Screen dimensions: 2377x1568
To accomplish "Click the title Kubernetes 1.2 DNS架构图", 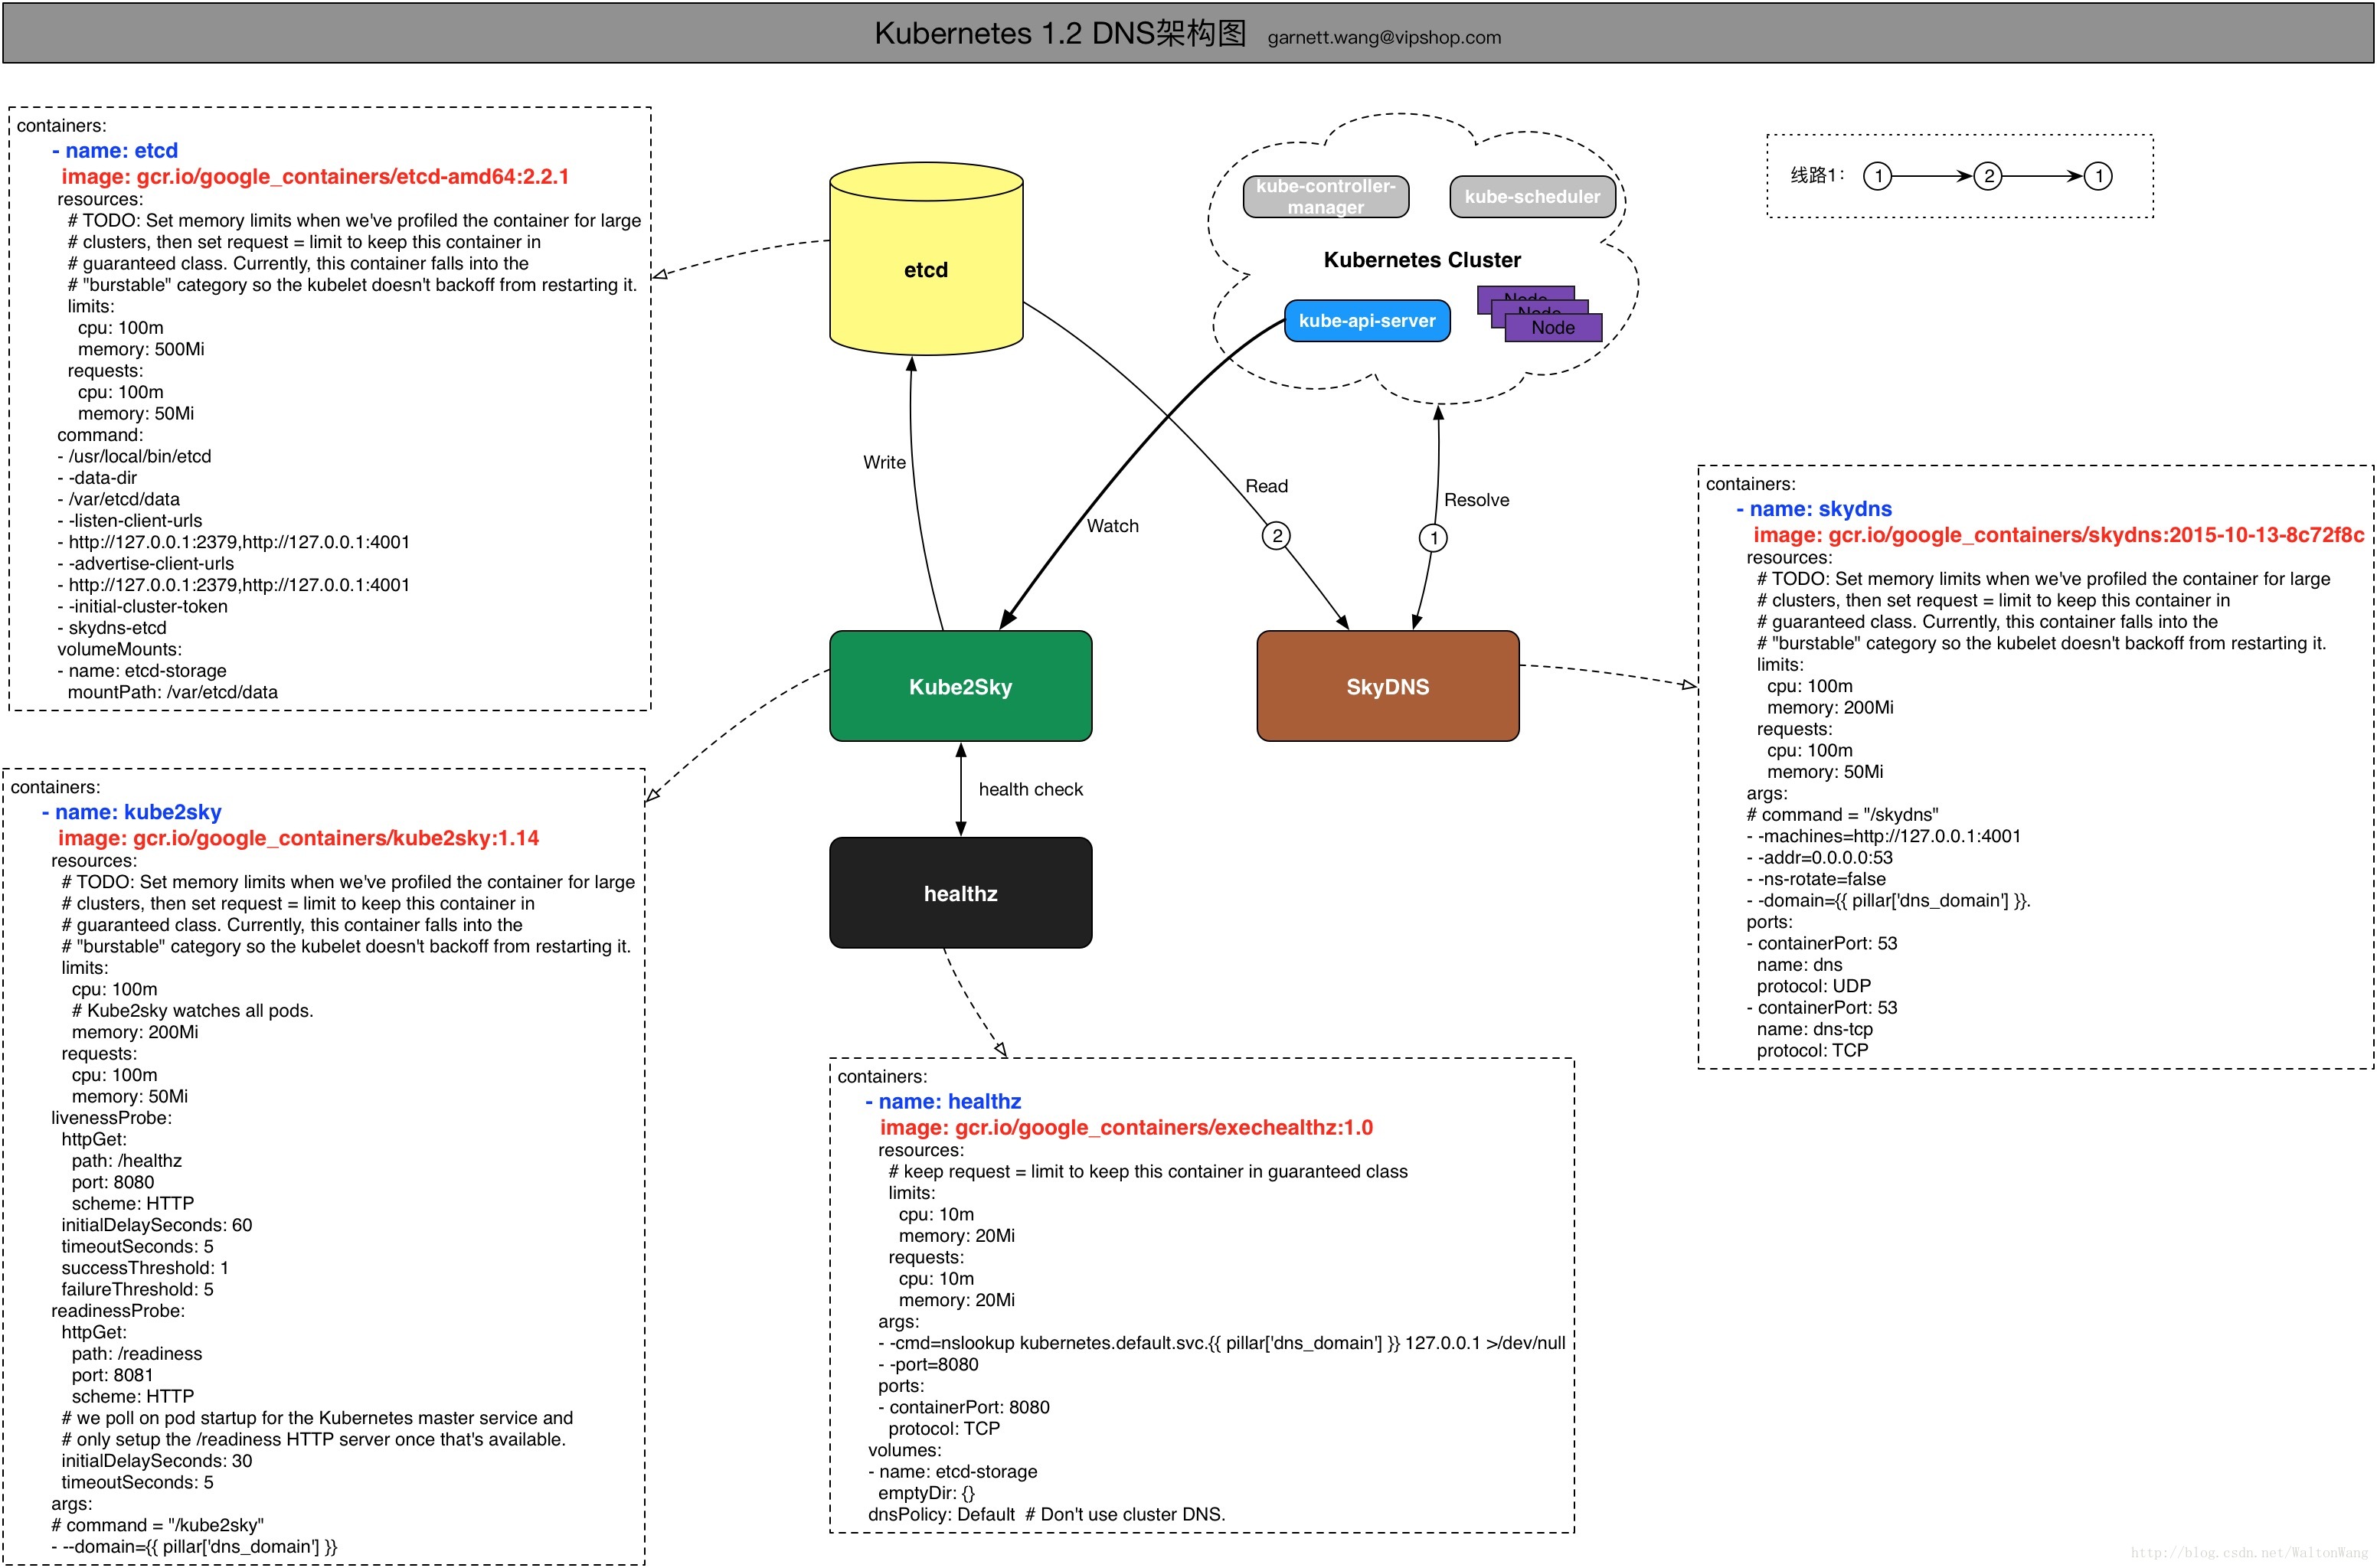I will point(1060,33).
